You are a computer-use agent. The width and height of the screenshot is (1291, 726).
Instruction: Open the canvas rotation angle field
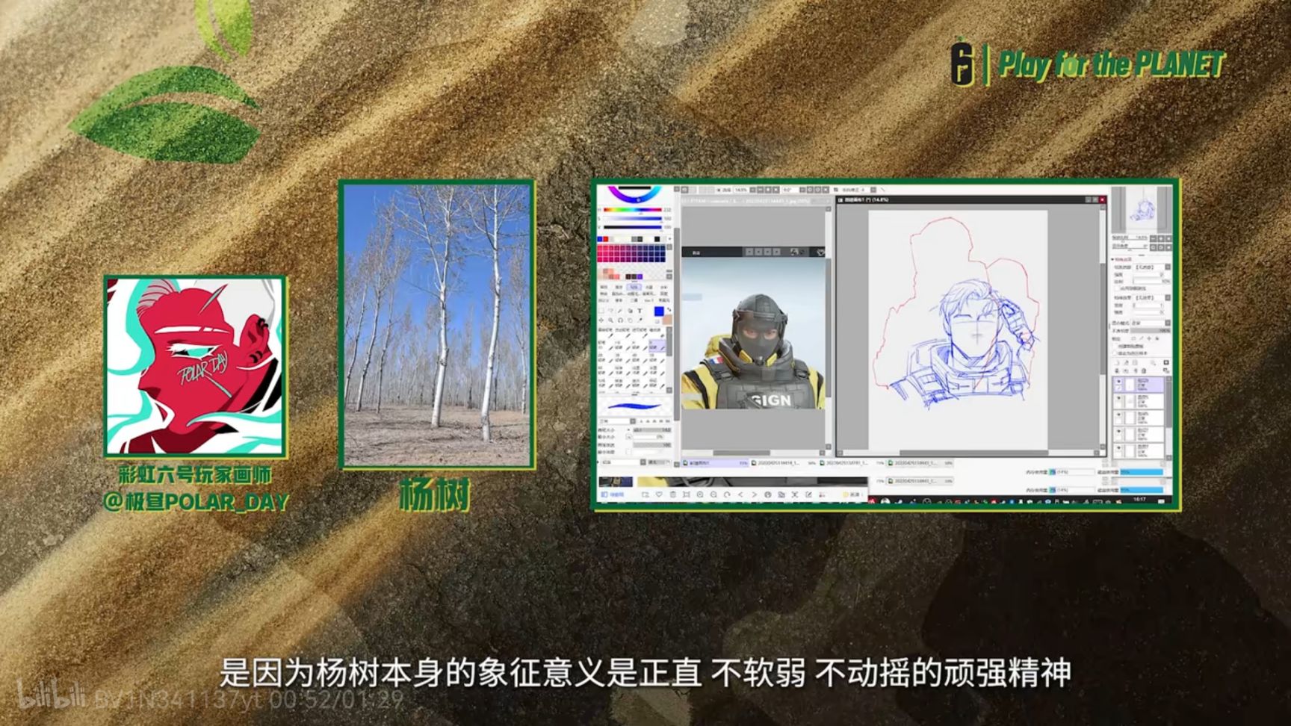pyautogui.click(x=789, y=190)
